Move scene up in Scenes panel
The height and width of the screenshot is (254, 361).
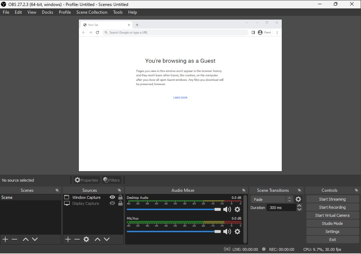(26, 239)
